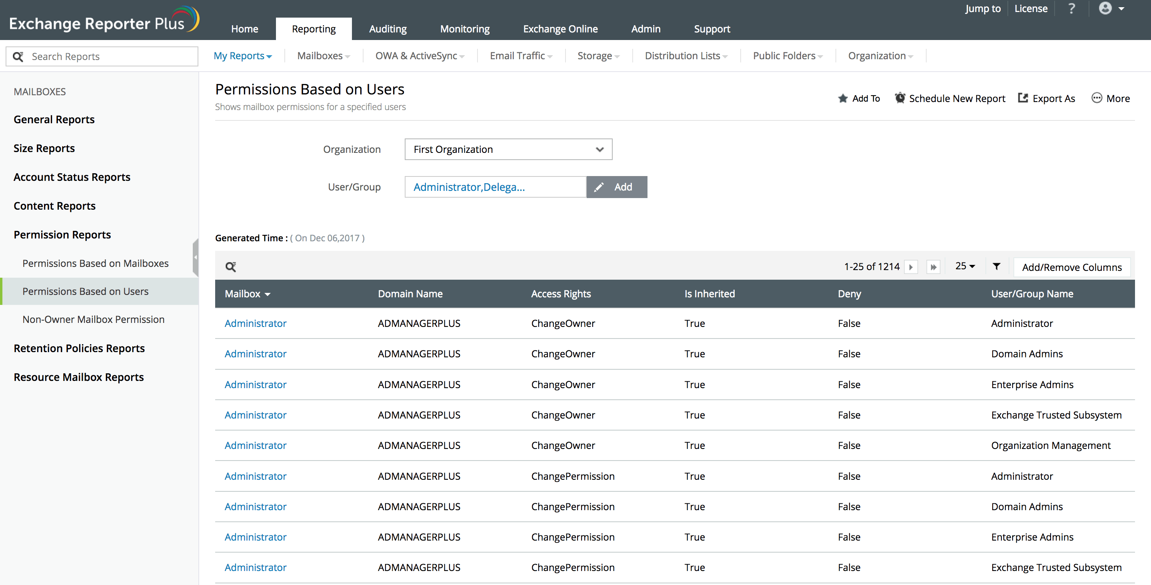Screen dimensions: 1151x585
Task: Switch to the Auditing tab
Action: 388,29
